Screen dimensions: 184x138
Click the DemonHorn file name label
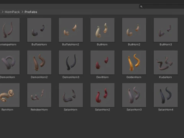(7, 77)
